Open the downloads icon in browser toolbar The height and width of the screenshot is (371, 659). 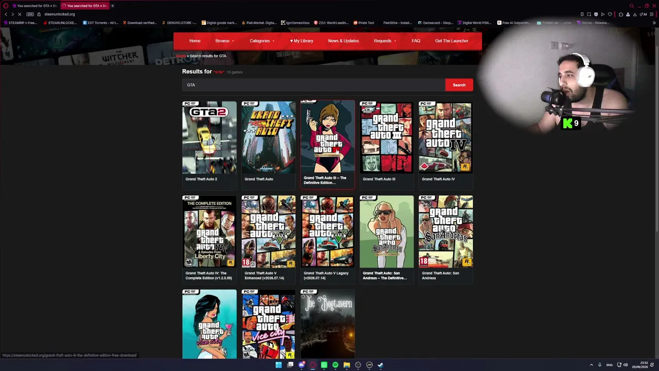click(x=634, y=14)
